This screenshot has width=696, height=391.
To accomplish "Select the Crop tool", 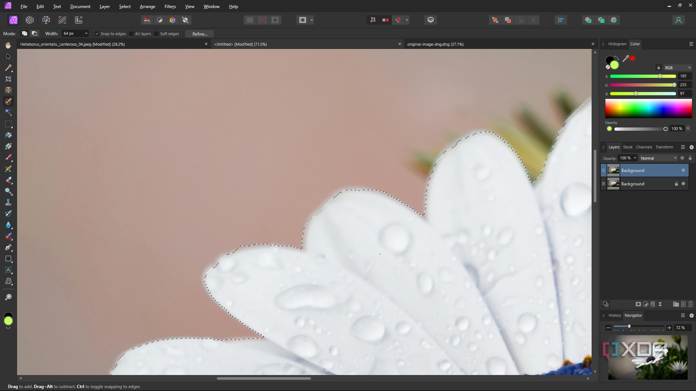I will pyautogui.click(x=8, y=79).
